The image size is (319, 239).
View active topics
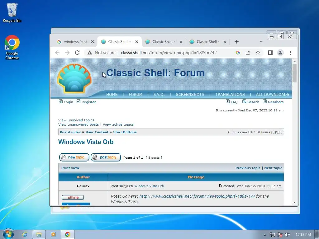(x=118, y=124)
